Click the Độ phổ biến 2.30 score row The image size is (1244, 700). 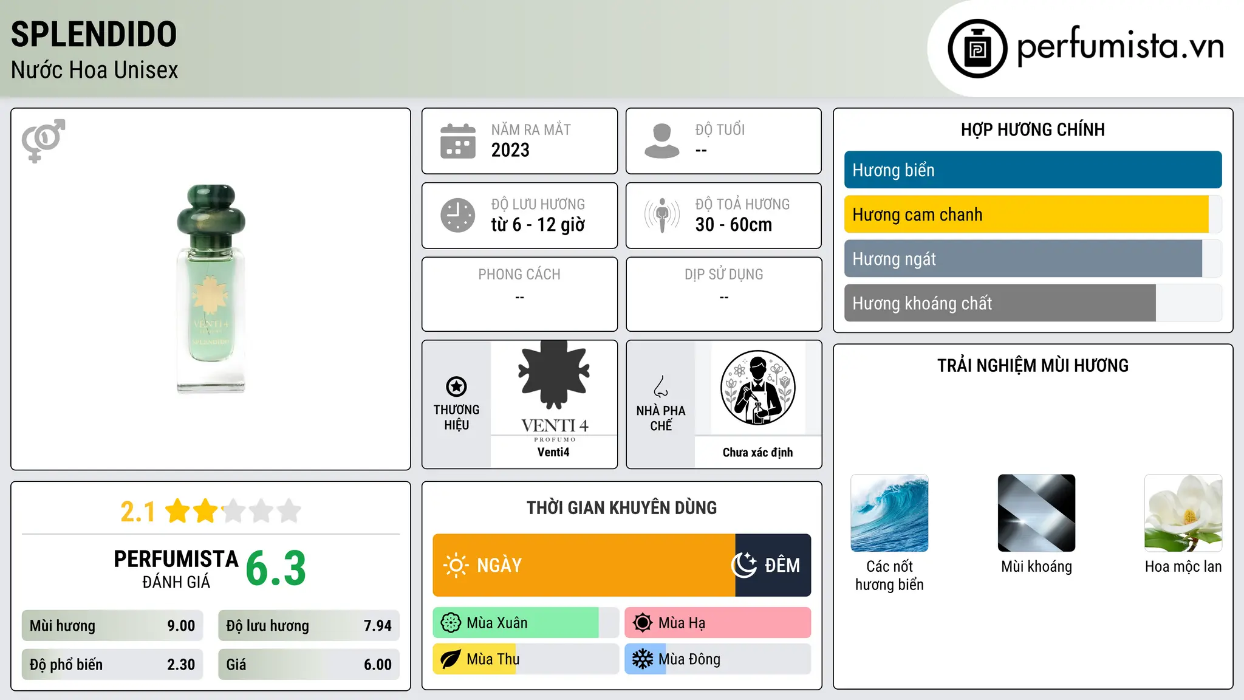coord(112,665)
